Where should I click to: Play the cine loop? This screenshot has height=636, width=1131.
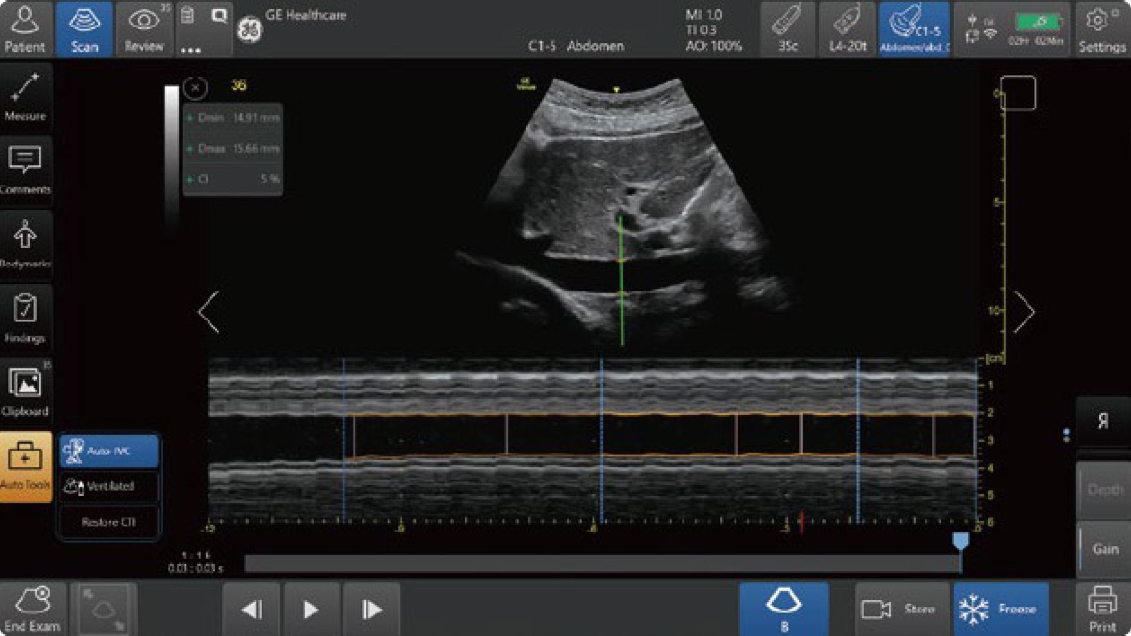coord(311,609)
